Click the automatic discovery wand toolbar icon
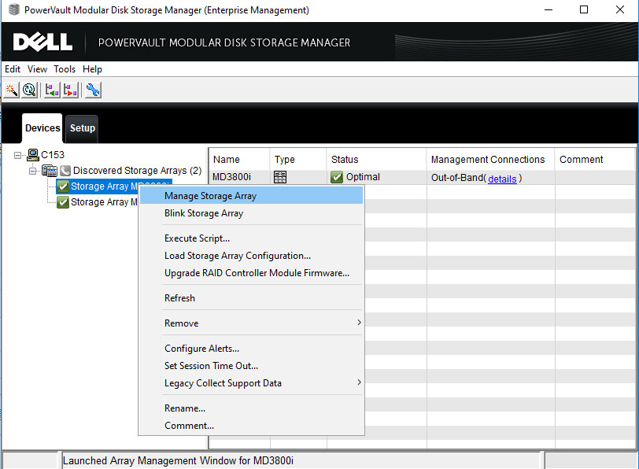The width and height of the screenshot is (639, 469). (11, 90)
